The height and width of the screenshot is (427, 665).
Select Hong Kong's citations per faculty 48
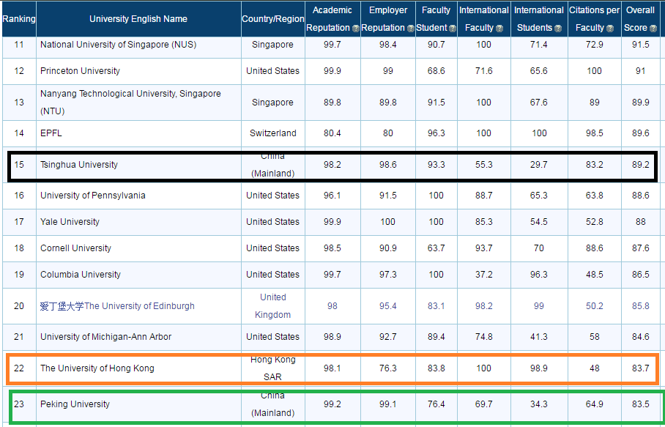595,368
